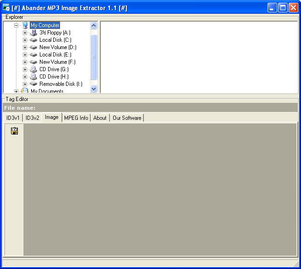Select CD Drive (G:) label

(54, 69)
